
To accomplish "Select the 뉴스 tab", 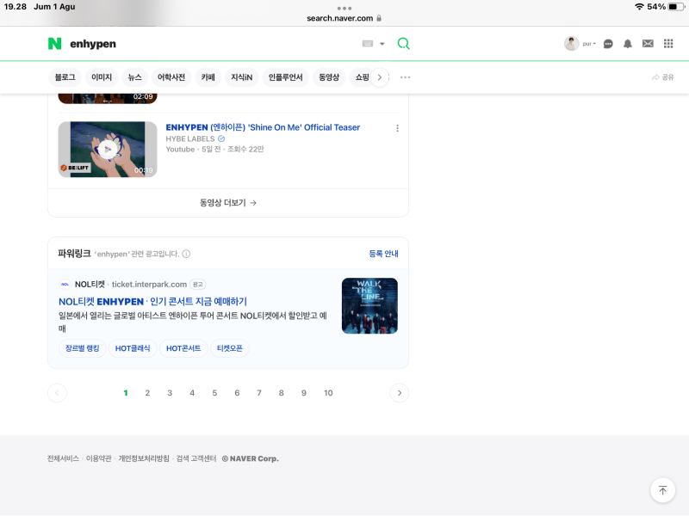I will pos(134,77).
